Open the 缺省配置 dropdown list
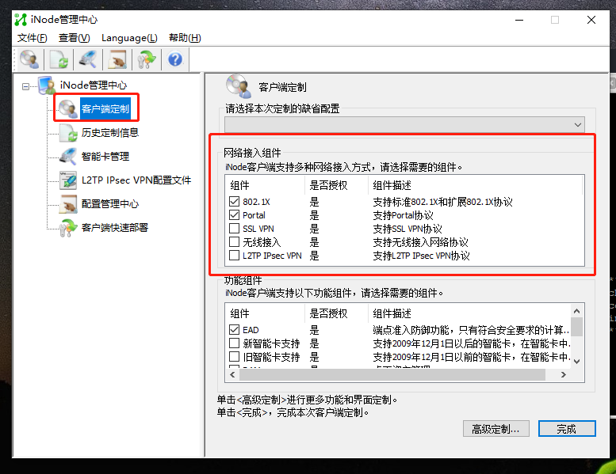Viewport: 616px width, 474px height. click(404, 125)
